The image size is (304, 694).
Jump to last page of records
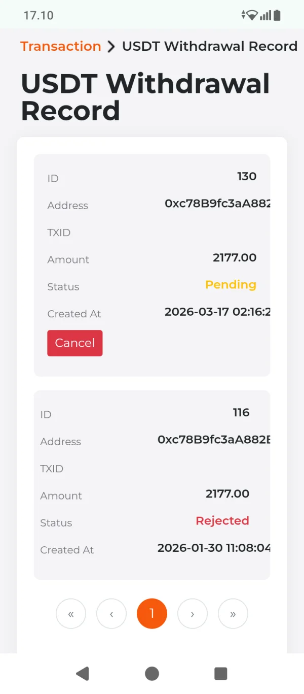tap(233, 614)
